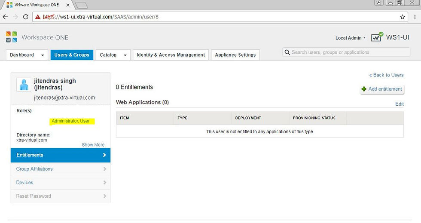Select Reset Password in the sidebar
The width and height of the screenshot is (421, 223).
pyautogui.click(x=61, y=196)
